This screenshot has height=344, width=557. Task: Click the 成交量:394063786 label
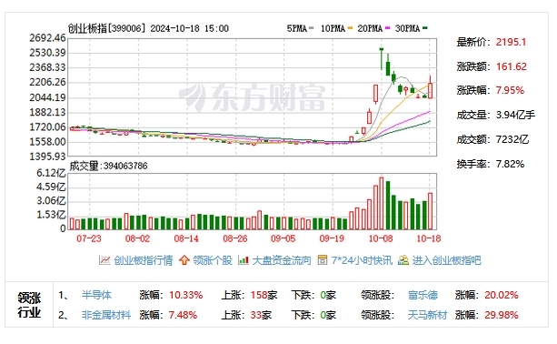(108, 166)
